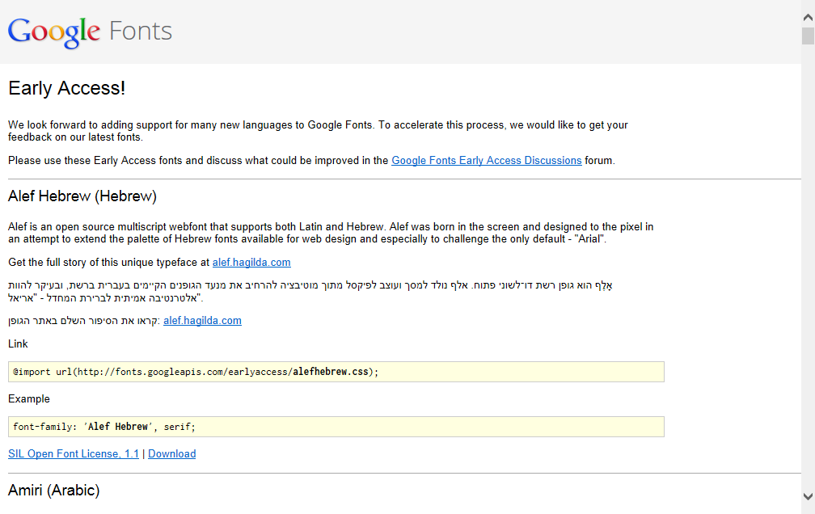Open Google Fonts Early Access Discussions link
Image resolution: width=815 pixels, height=514 pixels.
[486, 161]
